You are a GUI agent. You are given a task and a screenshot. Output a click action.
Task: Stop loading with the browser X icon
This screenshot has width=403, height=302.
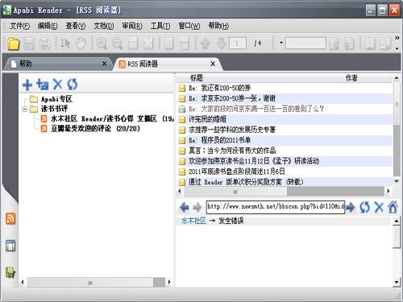(x=379, y=207)
